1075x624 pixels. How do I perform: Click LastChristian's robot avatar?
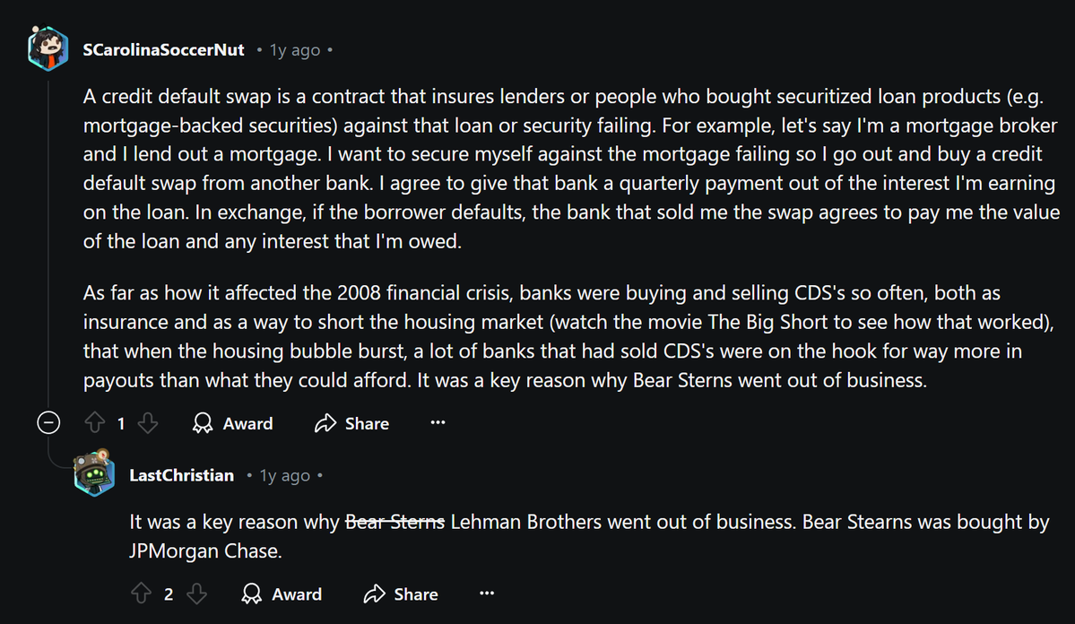coord(95,474)
